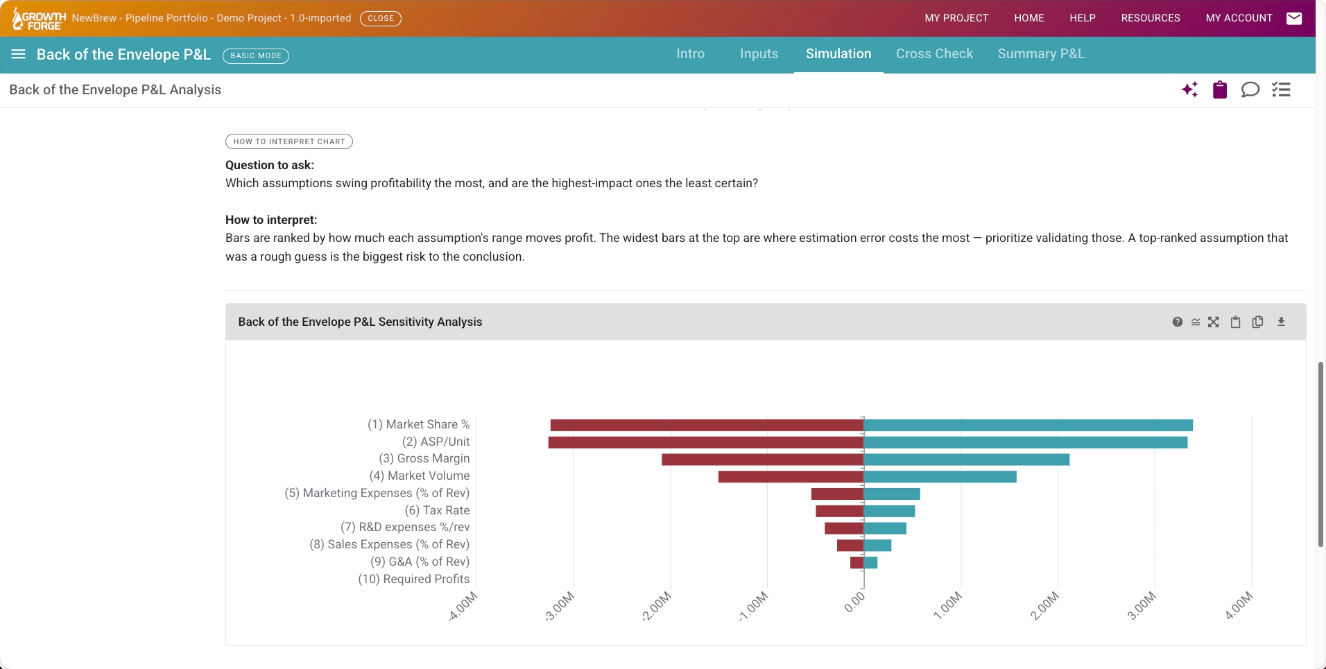Click the '(10) Required Profits' label

point(413,579)
